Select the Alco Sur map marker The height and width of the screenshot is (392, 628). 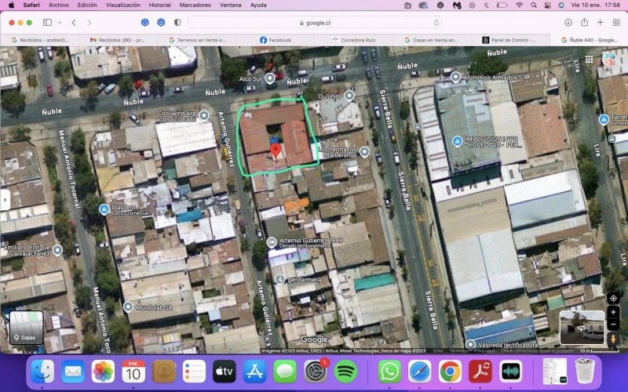(x=270, y=78)
